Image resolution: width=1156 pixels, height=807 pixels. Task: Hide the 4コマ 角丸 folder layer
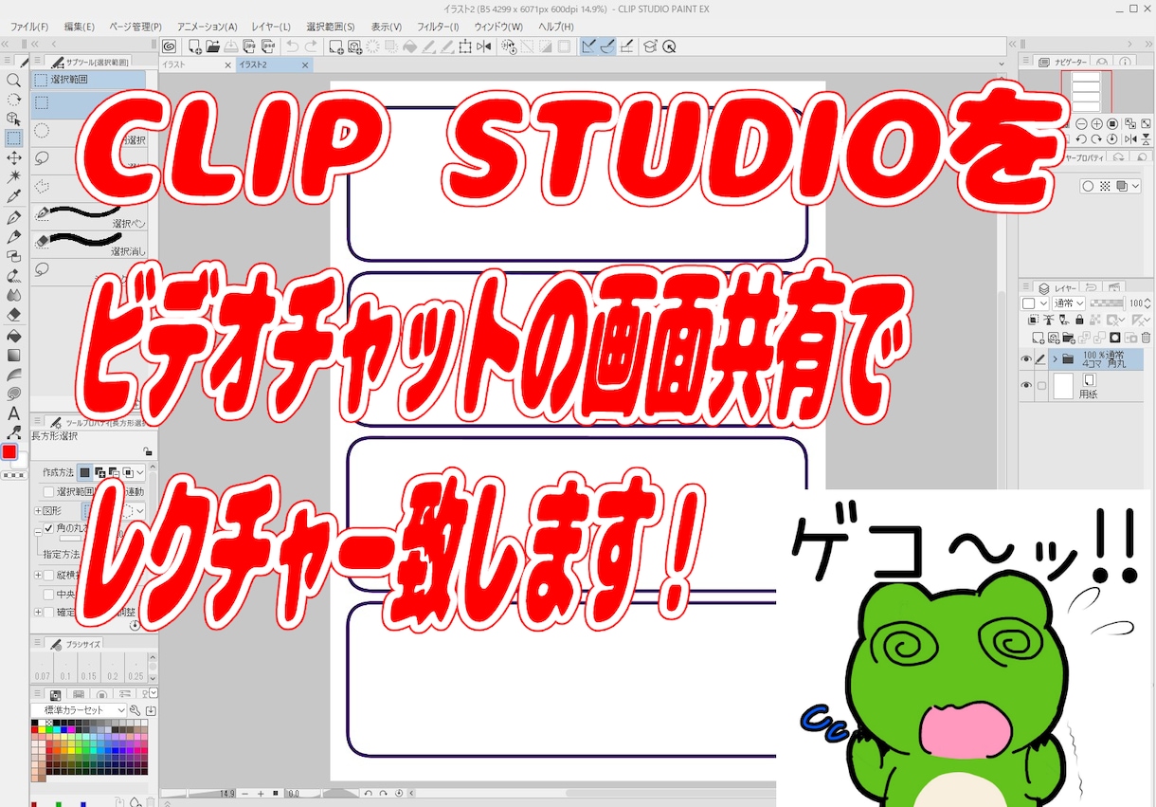(x=1026, y=359)
